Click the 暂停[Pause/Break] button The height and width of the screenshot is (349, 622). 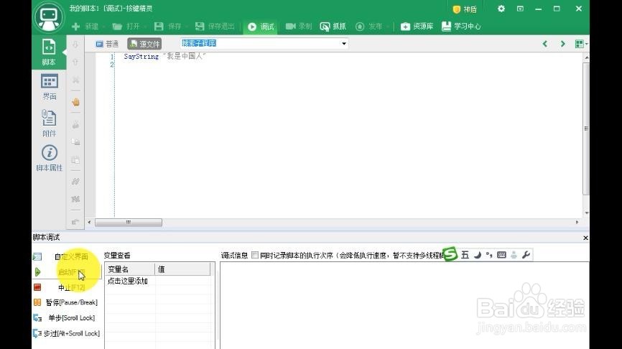tap(66, 302)
